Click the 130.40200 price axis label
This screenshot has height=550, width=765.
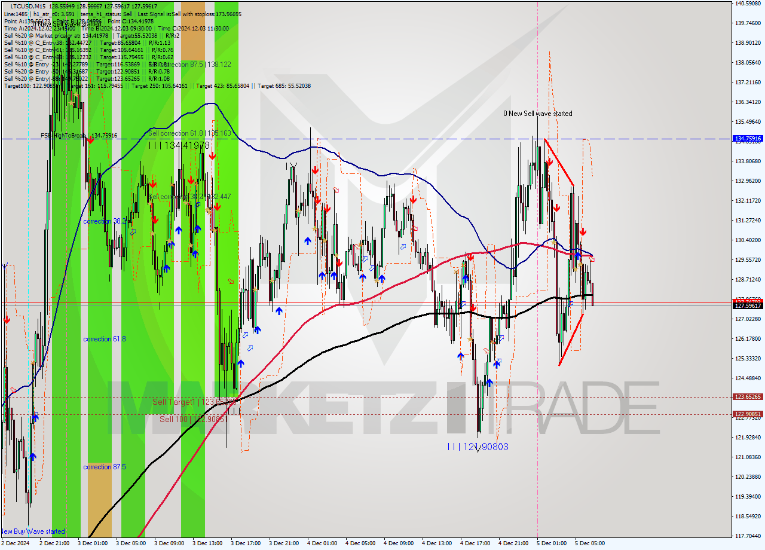point(748,240)
